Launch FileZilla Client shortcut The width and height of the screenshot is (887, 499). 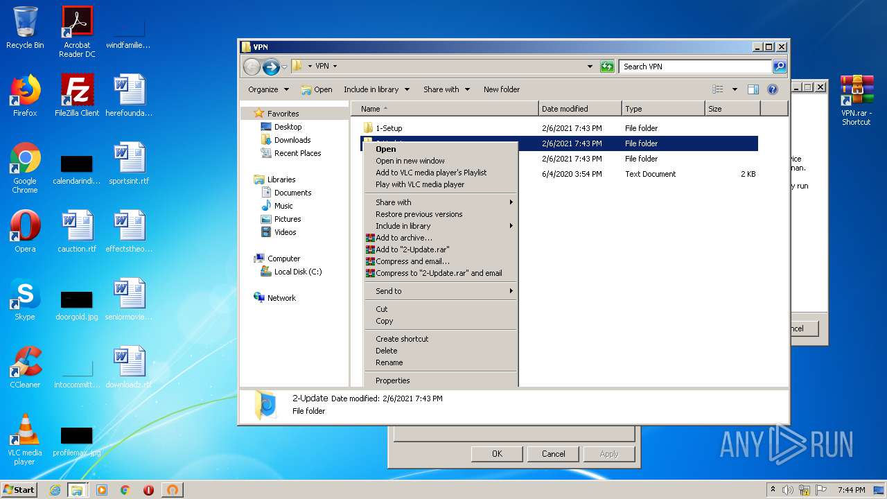click(77, 96)
